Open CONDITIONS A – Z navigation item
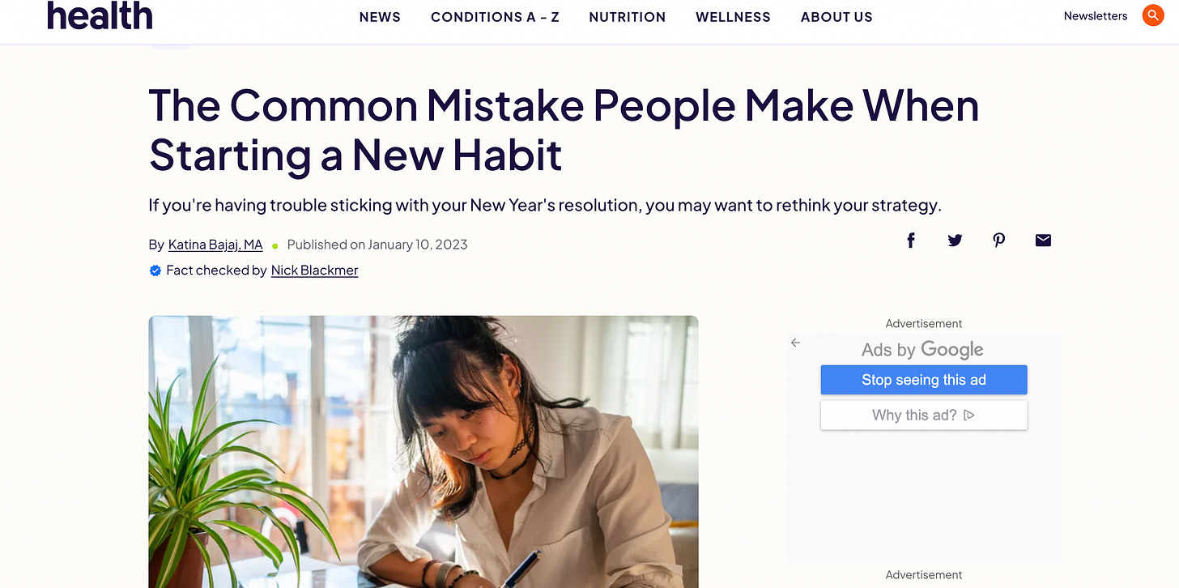The width and height of the screenshot is (1179, 588). point(495,17)
